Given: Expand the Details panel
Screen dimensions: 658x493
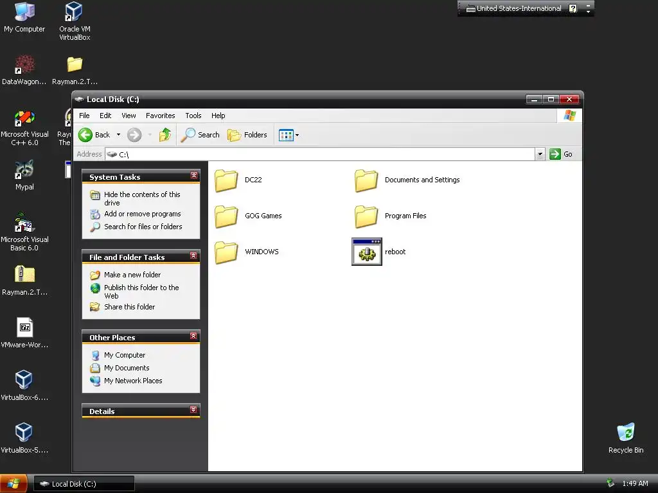Looking at the screenshot, I should click(x=193, y=410).
